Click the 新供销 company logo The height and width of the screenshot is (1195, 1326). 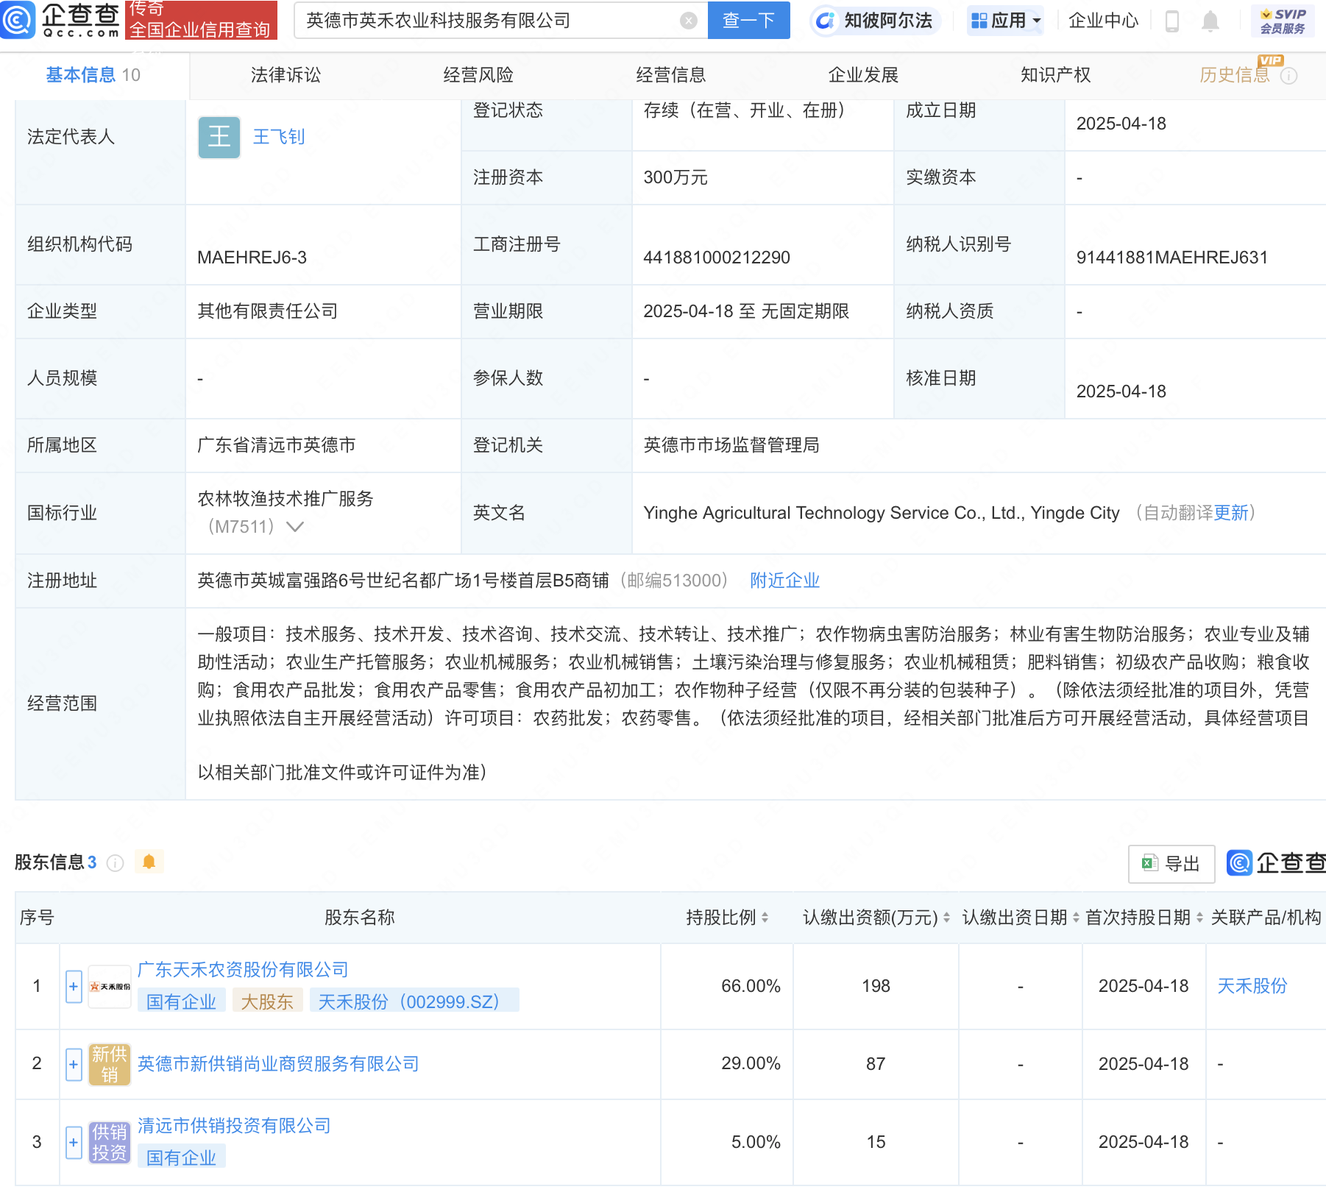click(x=110, y=1064)
